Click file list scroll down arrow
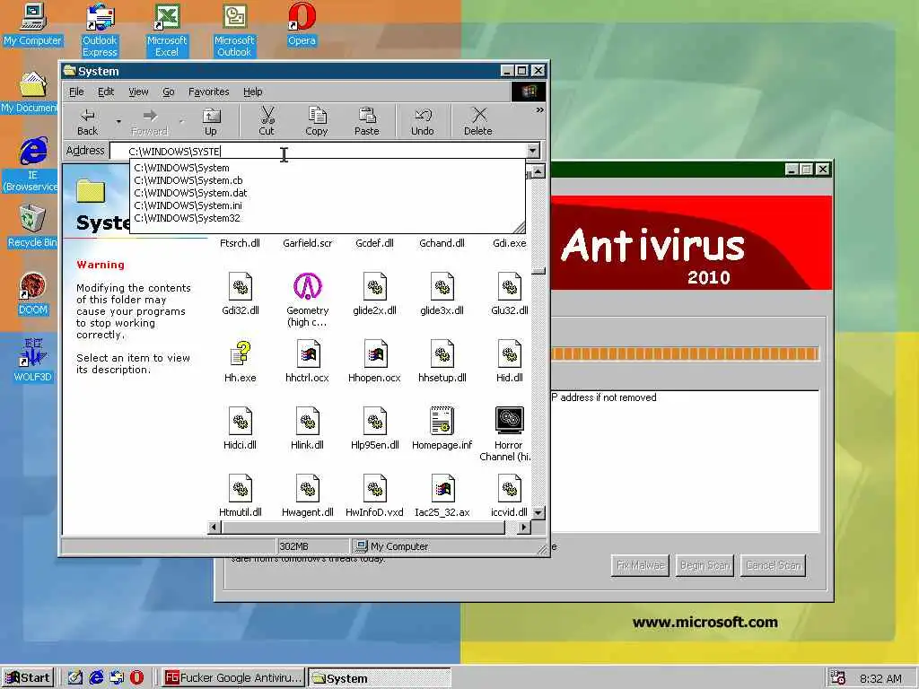 [x=538, y=512]
